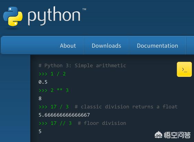Click the result 5.666666666666667
The image size is (194, 142).
[64, 115]
